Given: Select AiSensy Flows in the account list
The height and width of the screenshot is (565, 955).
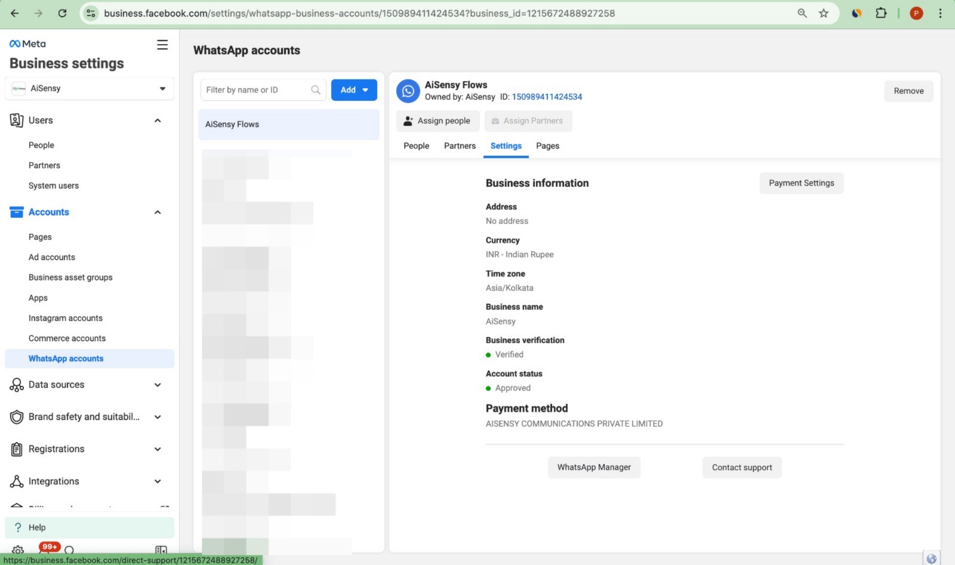Looking at the screenshot, I should click(289, 125).
